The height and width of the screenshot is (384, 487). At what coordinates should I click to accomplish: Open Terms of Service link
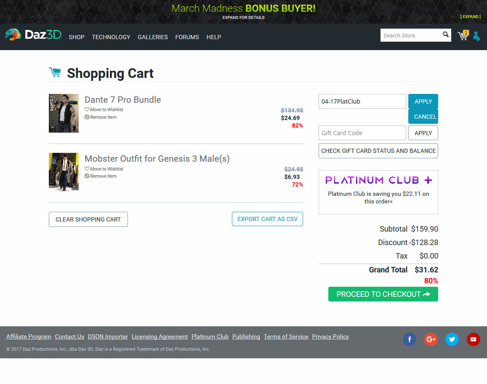pos(286,336)
